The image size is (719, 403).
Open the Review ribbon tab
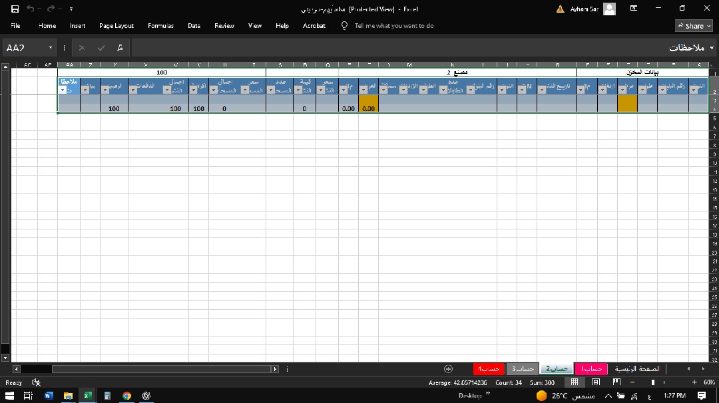[x=224, y=26]
